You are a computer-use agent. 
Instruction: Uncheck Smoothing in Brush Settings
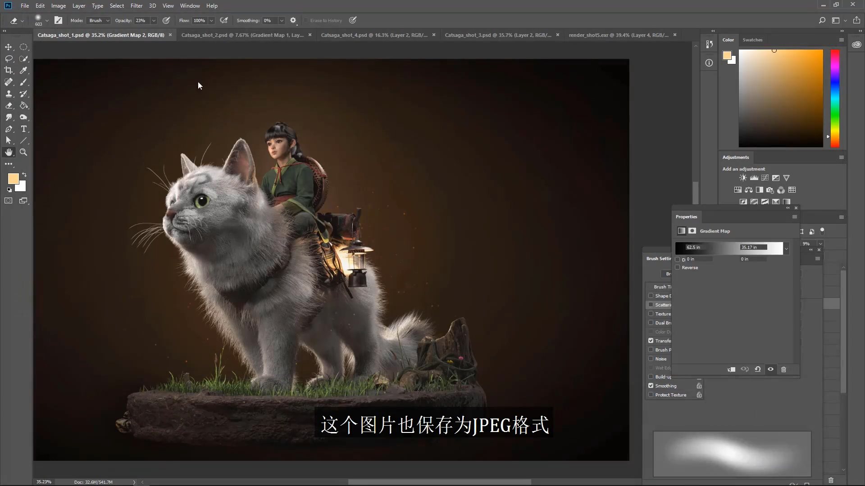pos(651,386)
